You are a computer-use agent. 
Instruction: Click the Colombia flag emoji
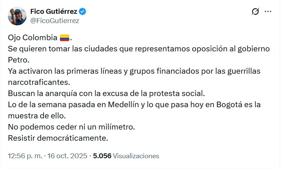click(65, 38)
